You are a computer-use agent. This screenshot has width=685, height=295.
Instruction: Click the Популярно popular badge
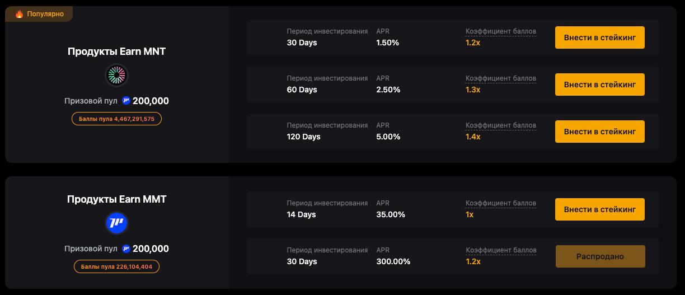tap(39, 14)
